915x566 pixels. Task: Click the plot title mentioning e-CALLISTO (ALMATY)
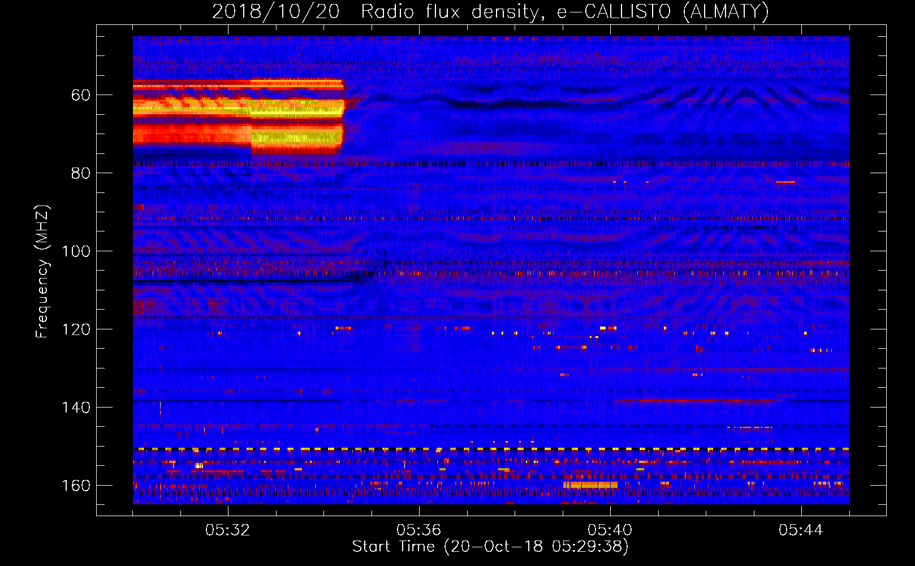[x=490, y=11]
